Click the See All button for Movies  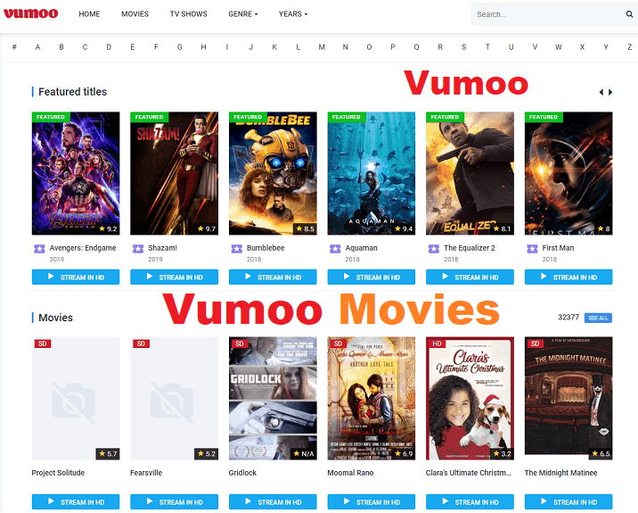click(598, 318)
